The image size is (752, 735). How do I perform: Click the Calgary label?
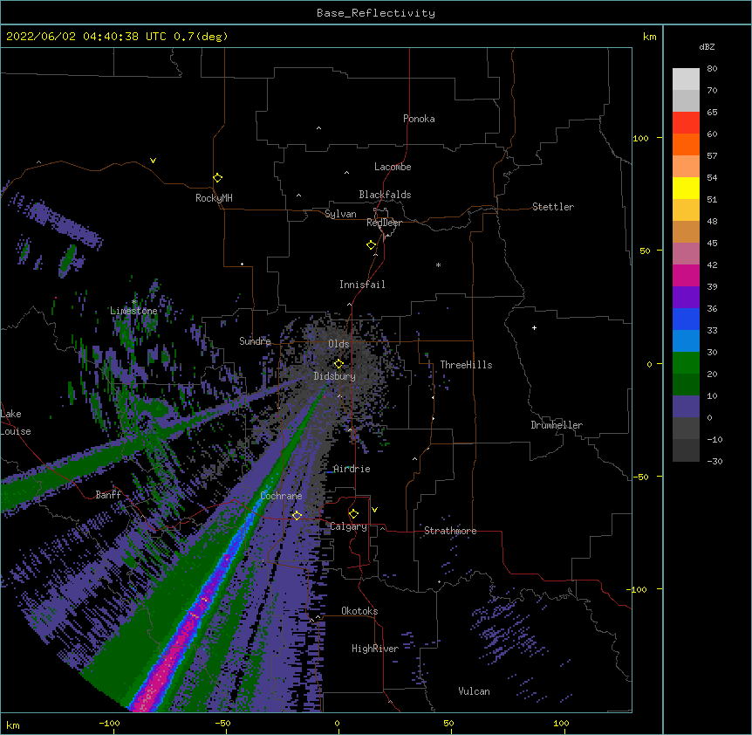348,526
